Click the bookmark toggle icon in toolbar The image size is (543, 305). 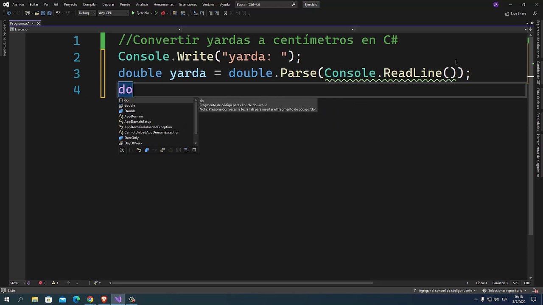point(225,13)
